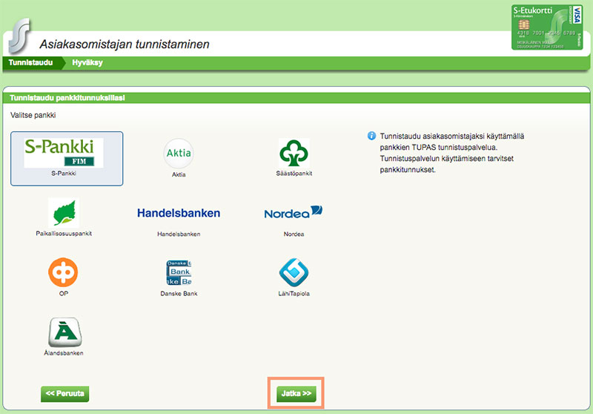Viewport: 593px width, 414px height.
Task: Pick the Ålandsbanken logo
Action: tap(64, 332)
